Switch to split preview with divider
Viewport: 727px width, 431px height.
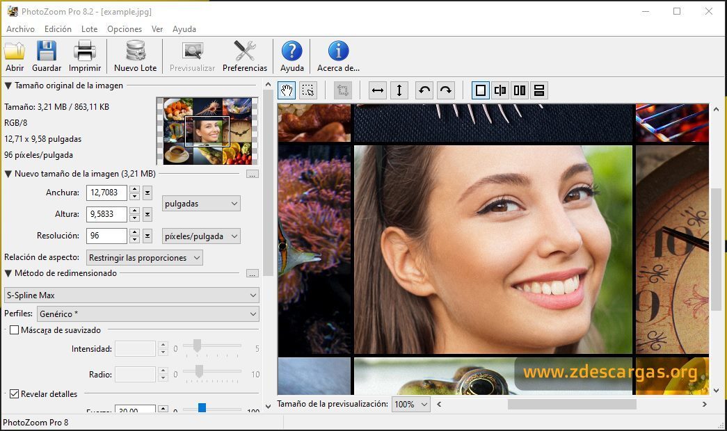(x=500, y=90)
